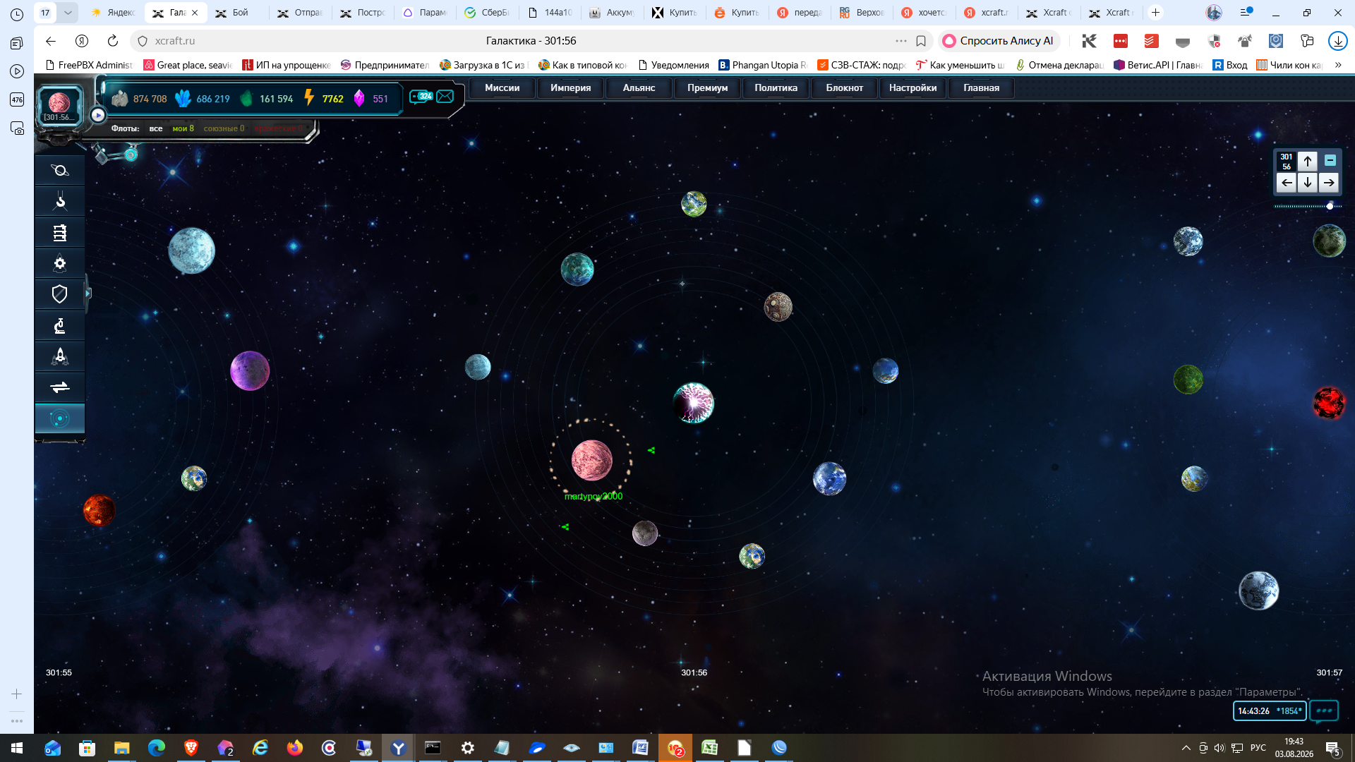The image size is (1355, 762).
Task: Click the Спросить Алису AI button
Action: [x=999, y=41]
